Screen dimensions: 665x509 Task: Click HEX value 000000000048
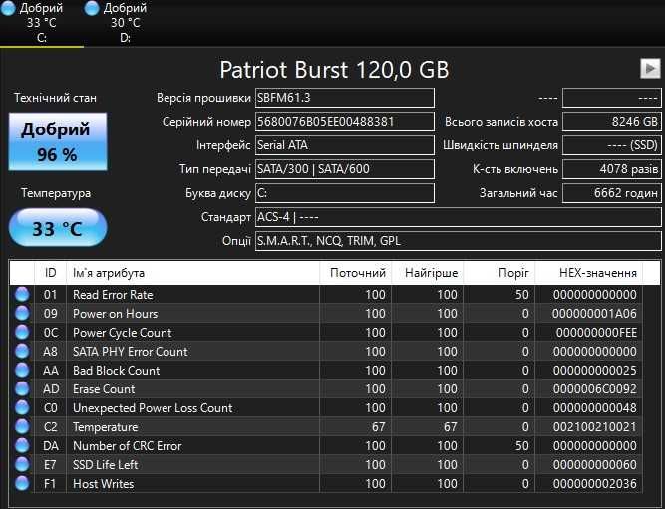[x=594, y=407]
